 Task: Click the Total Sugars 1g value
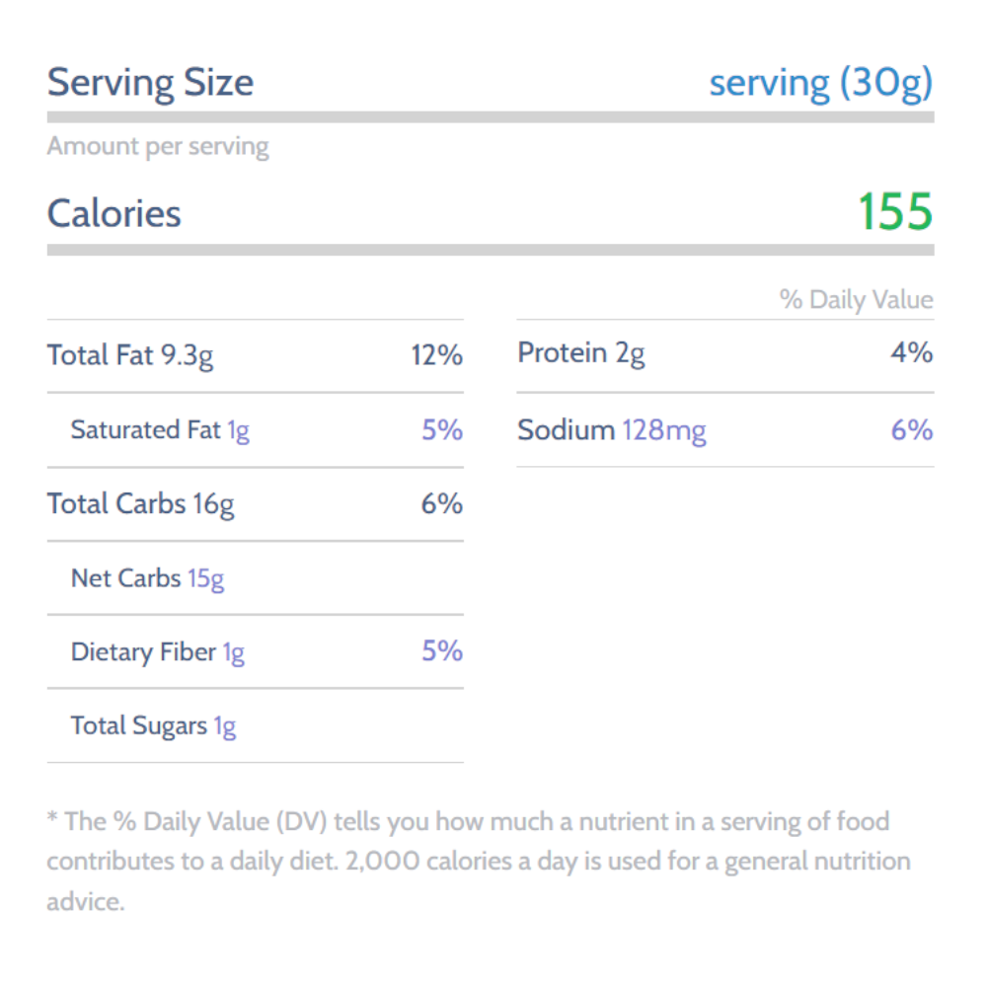pos(225,726)
